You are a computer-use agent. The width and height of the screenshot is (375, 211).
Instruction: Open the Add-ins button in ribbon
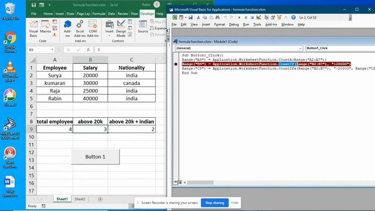coord(67,29)
